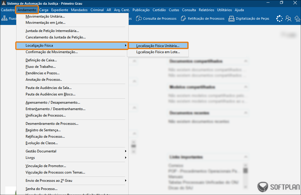This screenshot has height=195, width=301.
Task: Expand the Localização Física submenu
Action: point(72,46)
